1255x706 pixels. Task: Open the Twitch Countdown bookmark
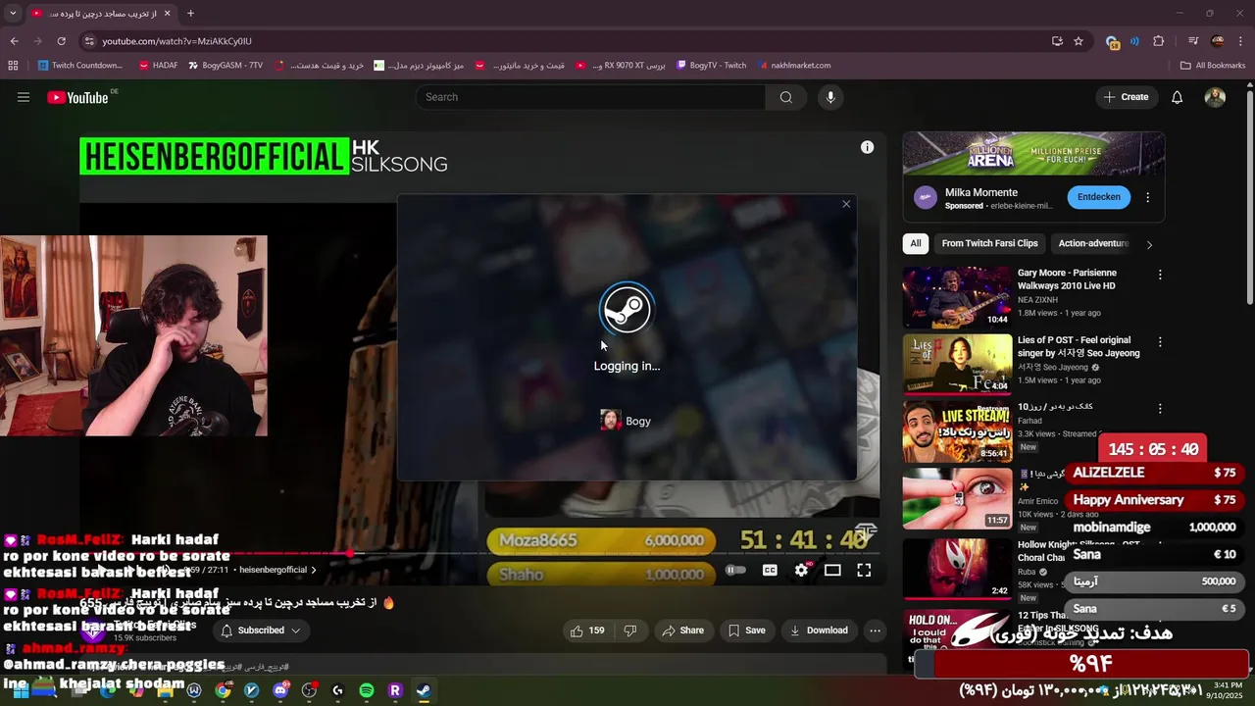[x=80, y=66]
